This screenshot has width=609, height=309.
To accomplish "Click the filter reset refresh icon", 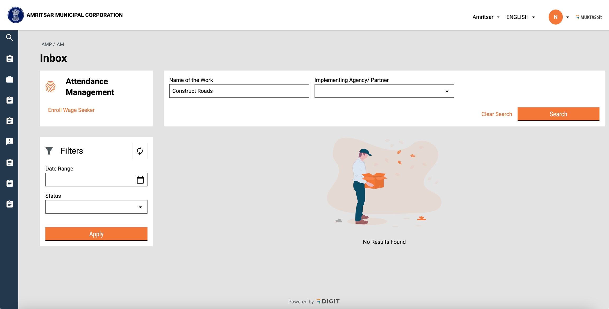I will [x=140, y=151].
